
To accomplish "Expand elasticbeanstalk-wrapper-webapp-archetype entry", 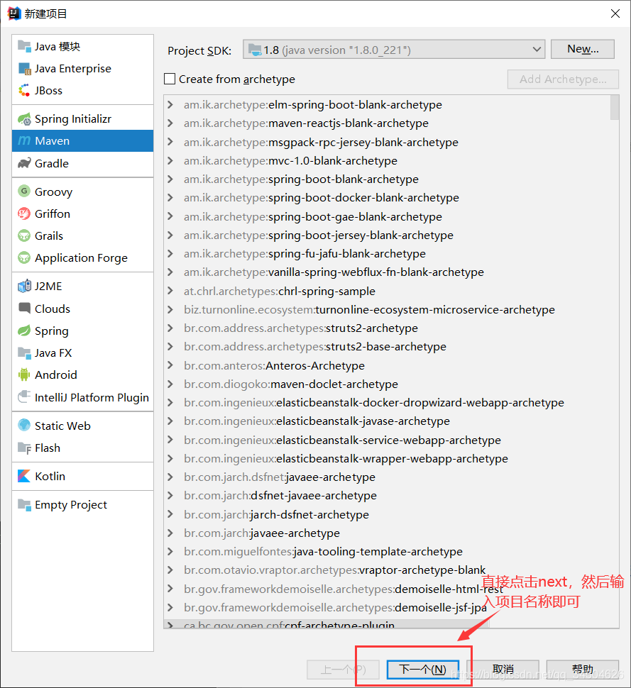I will click(170, 458).
